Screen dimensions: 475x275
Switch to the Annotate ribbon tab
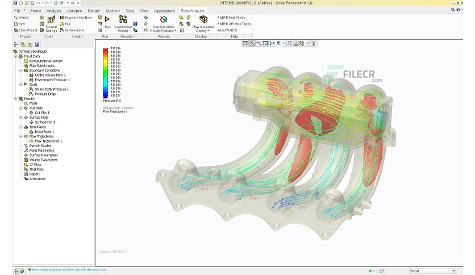(x=74, y=11)
